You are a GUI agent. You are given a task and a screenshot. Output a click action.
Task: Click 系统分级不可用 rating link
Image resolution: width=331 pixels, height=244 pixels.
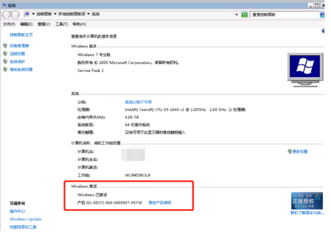point(138,102)
